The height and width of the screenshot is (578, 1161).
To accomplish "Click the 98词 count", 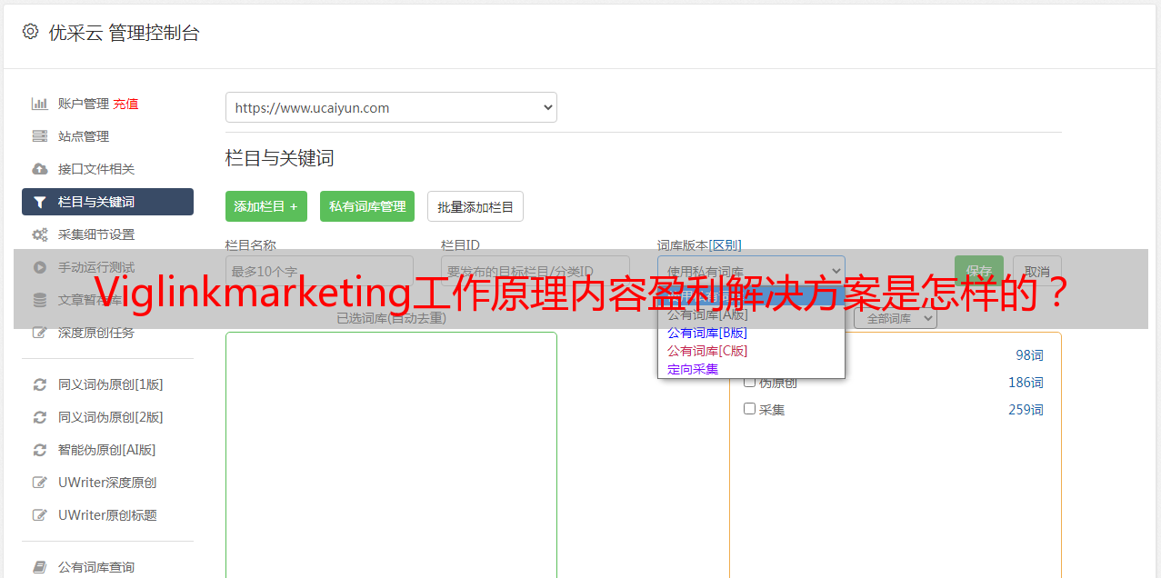I will [1029, 355].
